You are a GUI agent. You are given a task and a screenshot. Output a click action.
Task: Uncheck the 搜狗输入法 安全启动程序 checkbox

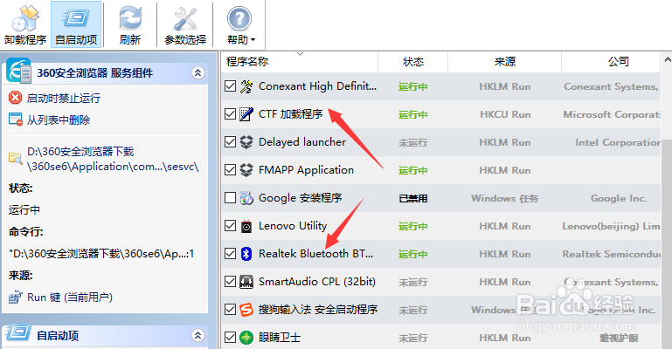(230, 309)
